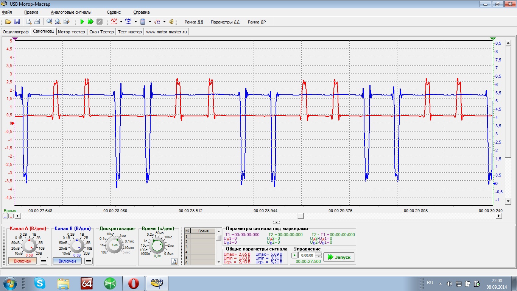Open the calculator tool icon
The width and height of the screenshot is (517, 291).
click(143, 22)
